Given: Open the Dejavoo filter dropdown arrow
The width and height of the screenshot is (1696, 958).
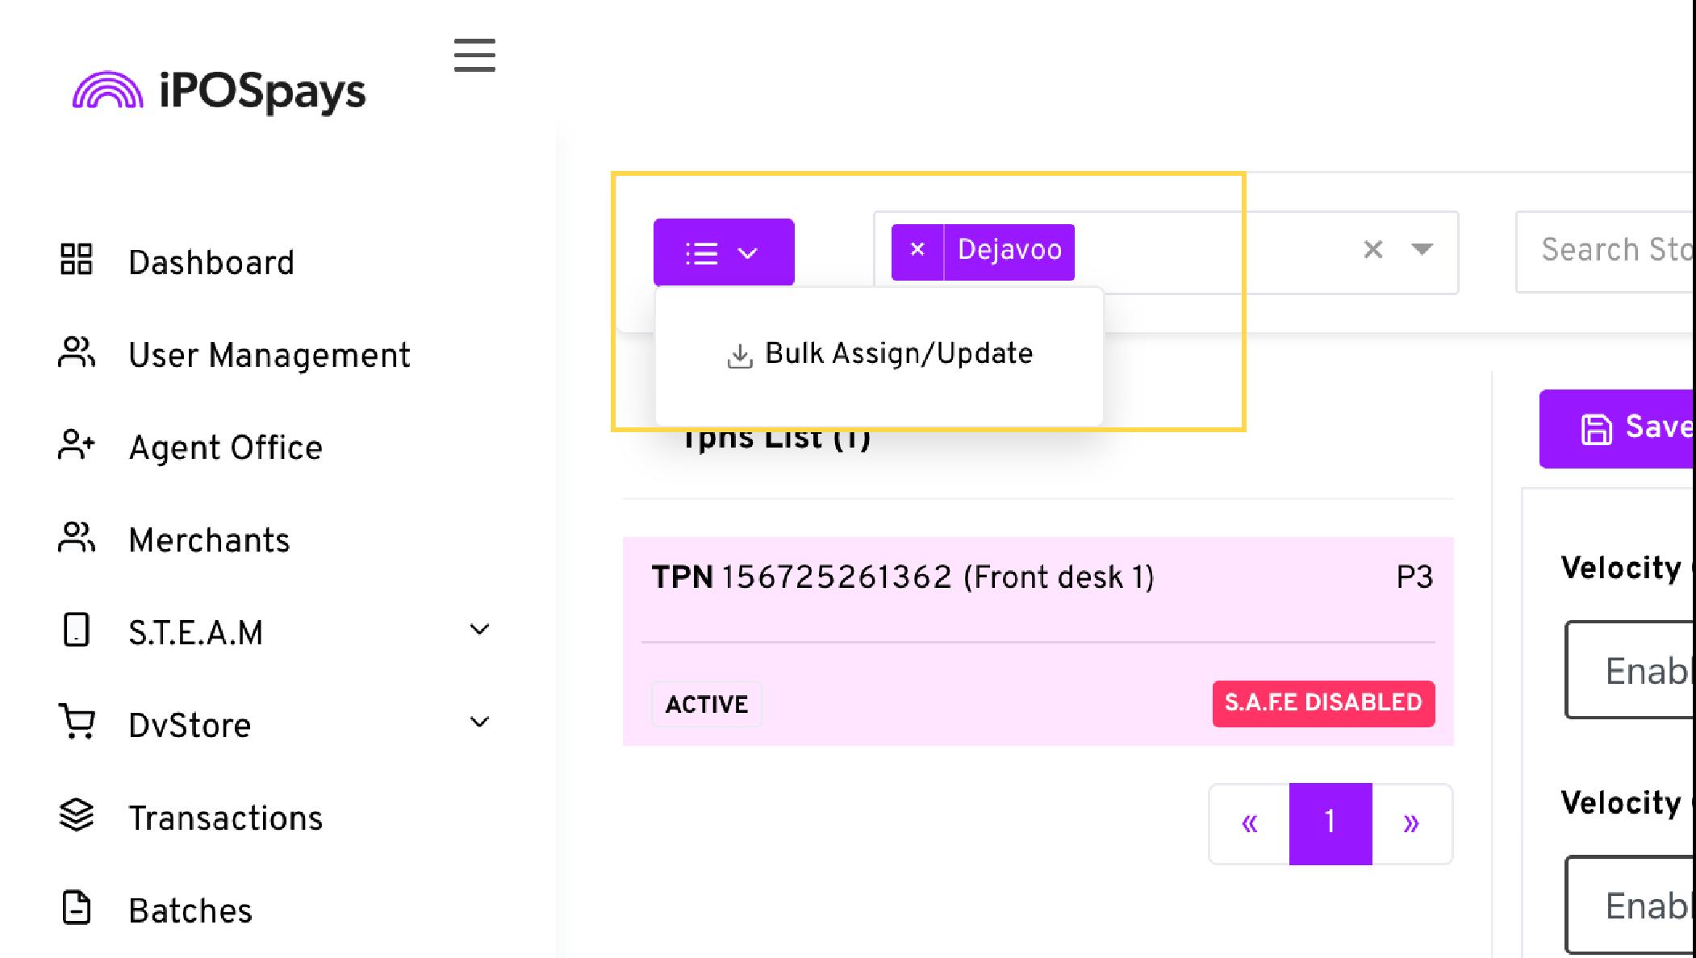Looking at the screenshot, I should 1422,249.
